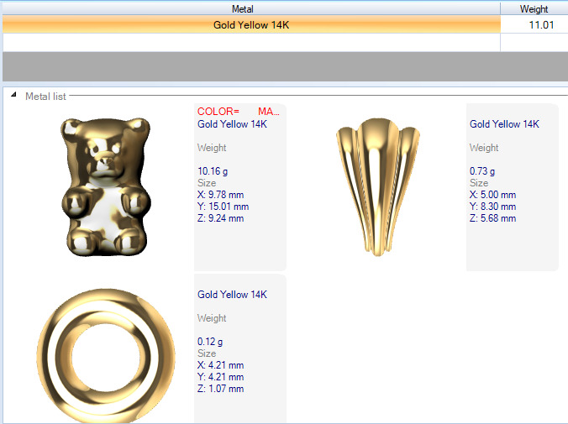Image resolution: width=568 pixels, height=424 pixels.
Task: Click Gold Yellow 14K label beside ring
Action: [x=232, y=295]
